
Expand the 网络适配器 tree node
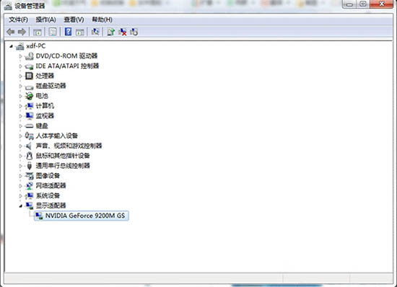[x=20, y=186]
